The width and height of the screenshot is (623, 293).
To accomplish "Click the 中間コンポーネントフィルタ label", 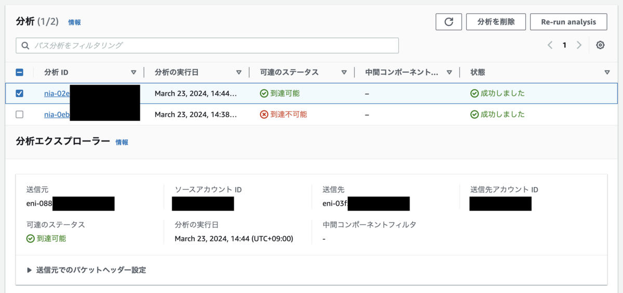I will click(369, 225).
